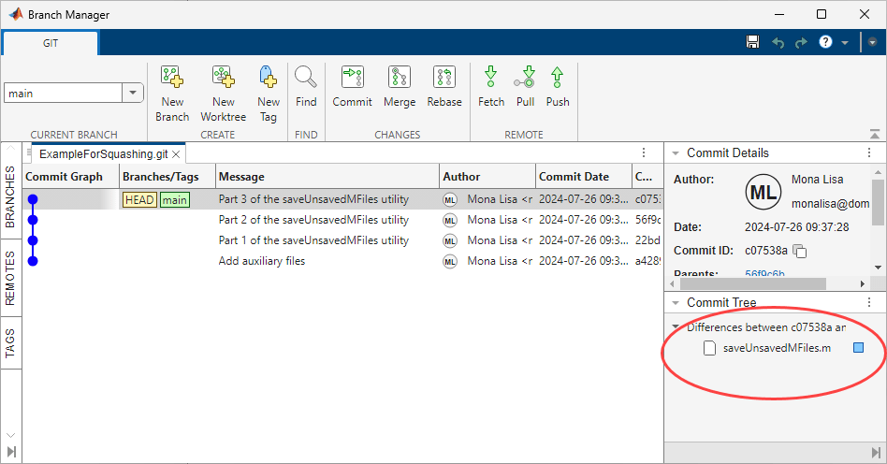Click the Rebase icon
Viewport: 887px width, 464px height.
pyautogui.click(x=444, y=79)
